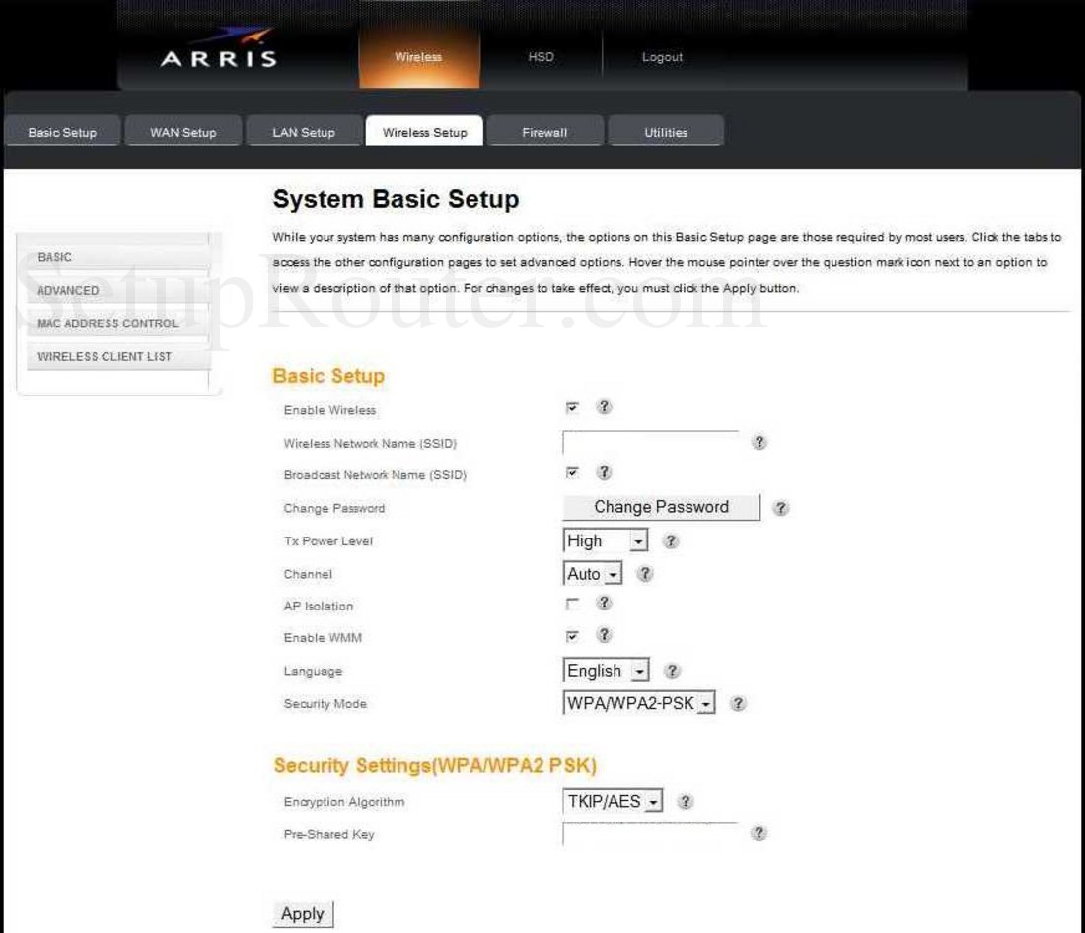The height and width of the screenshot is (933, 1085).
Task: Click help icon beside Change Password button
Action: (x=780, y=508)
